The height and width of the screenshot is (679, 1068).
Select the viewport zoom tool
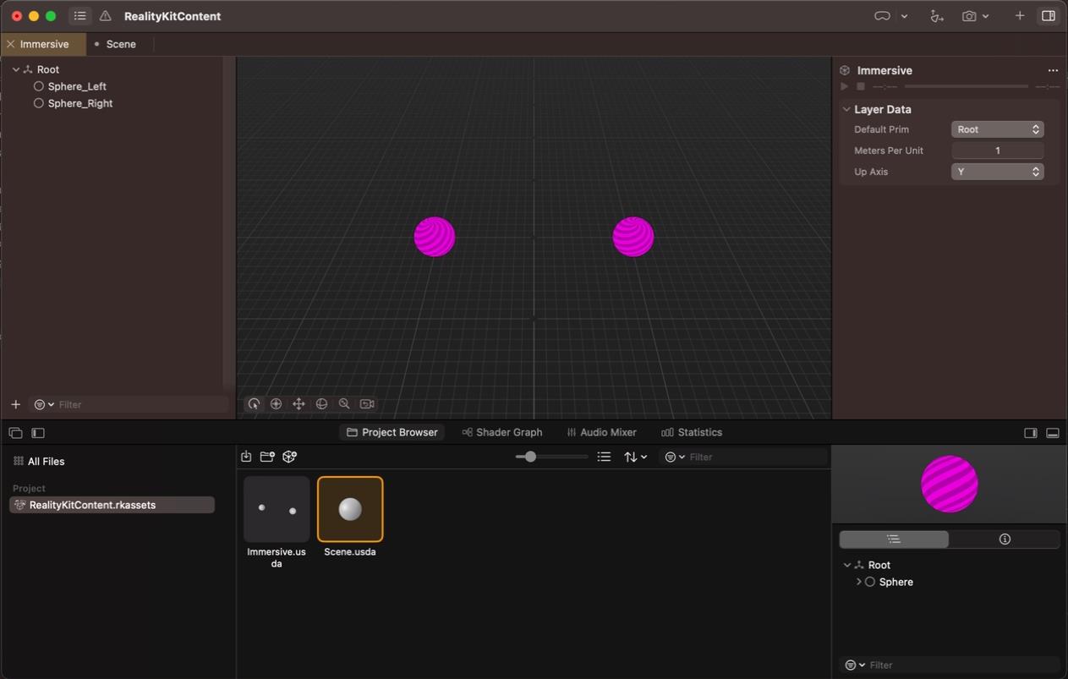(344, 403)
